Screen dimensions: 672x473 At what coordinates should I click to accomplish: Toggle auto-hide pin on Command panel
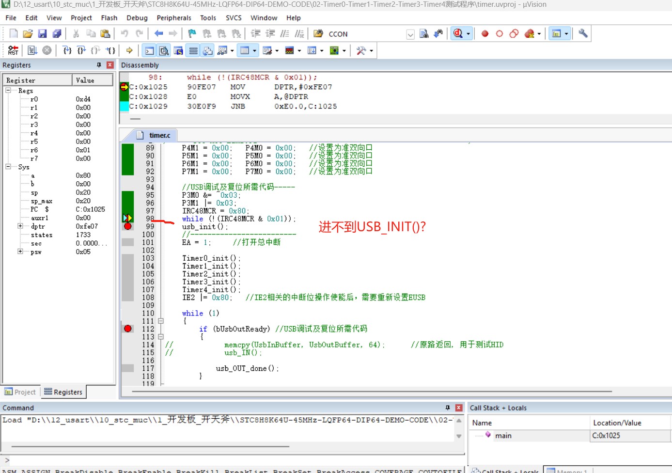(x=448, y=408)
